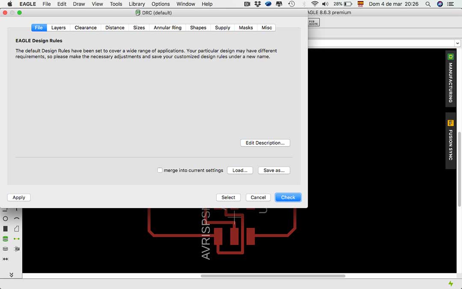Open the Options menu
The image size is (462, 289).
coord(160,4)
